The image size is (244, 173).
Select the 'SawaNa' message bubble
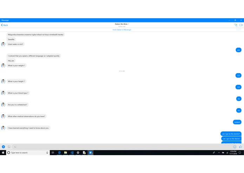tap(11, 40)
